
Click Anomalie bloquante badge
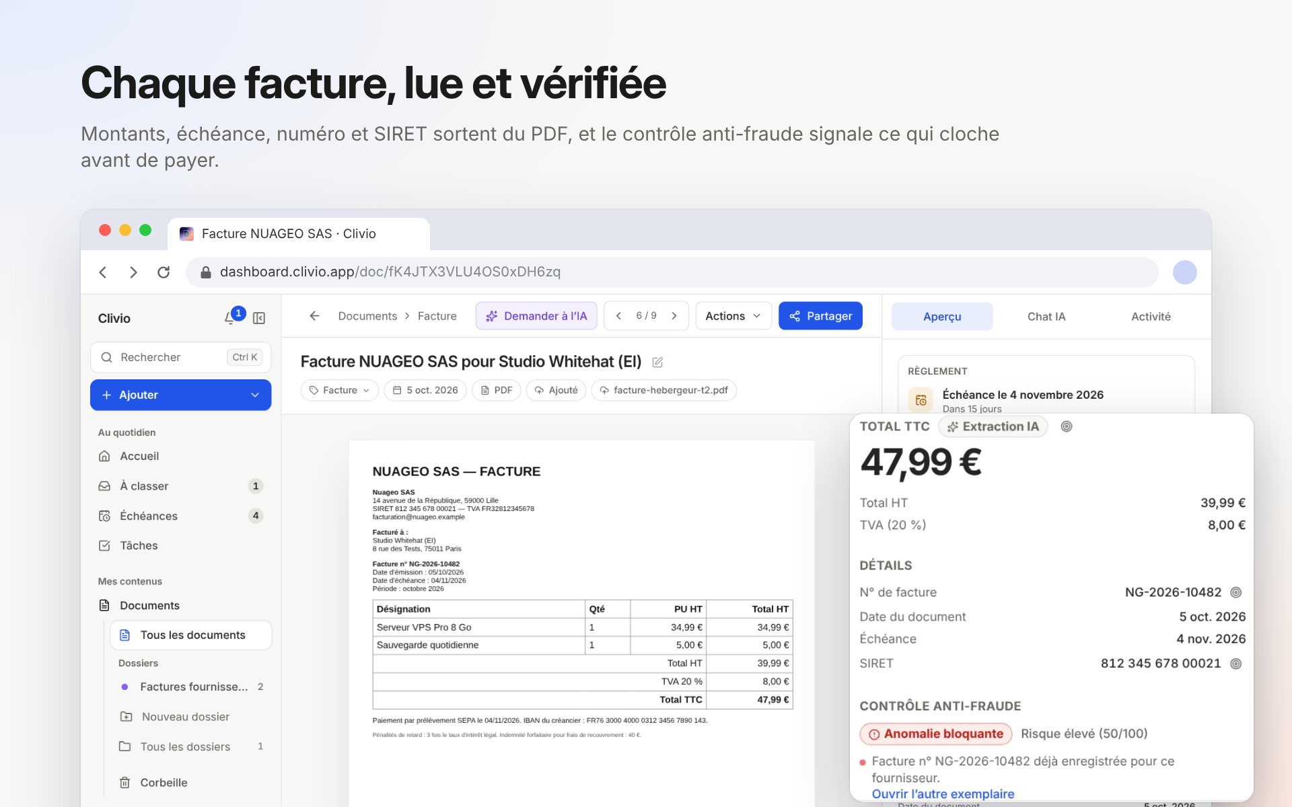936,734
